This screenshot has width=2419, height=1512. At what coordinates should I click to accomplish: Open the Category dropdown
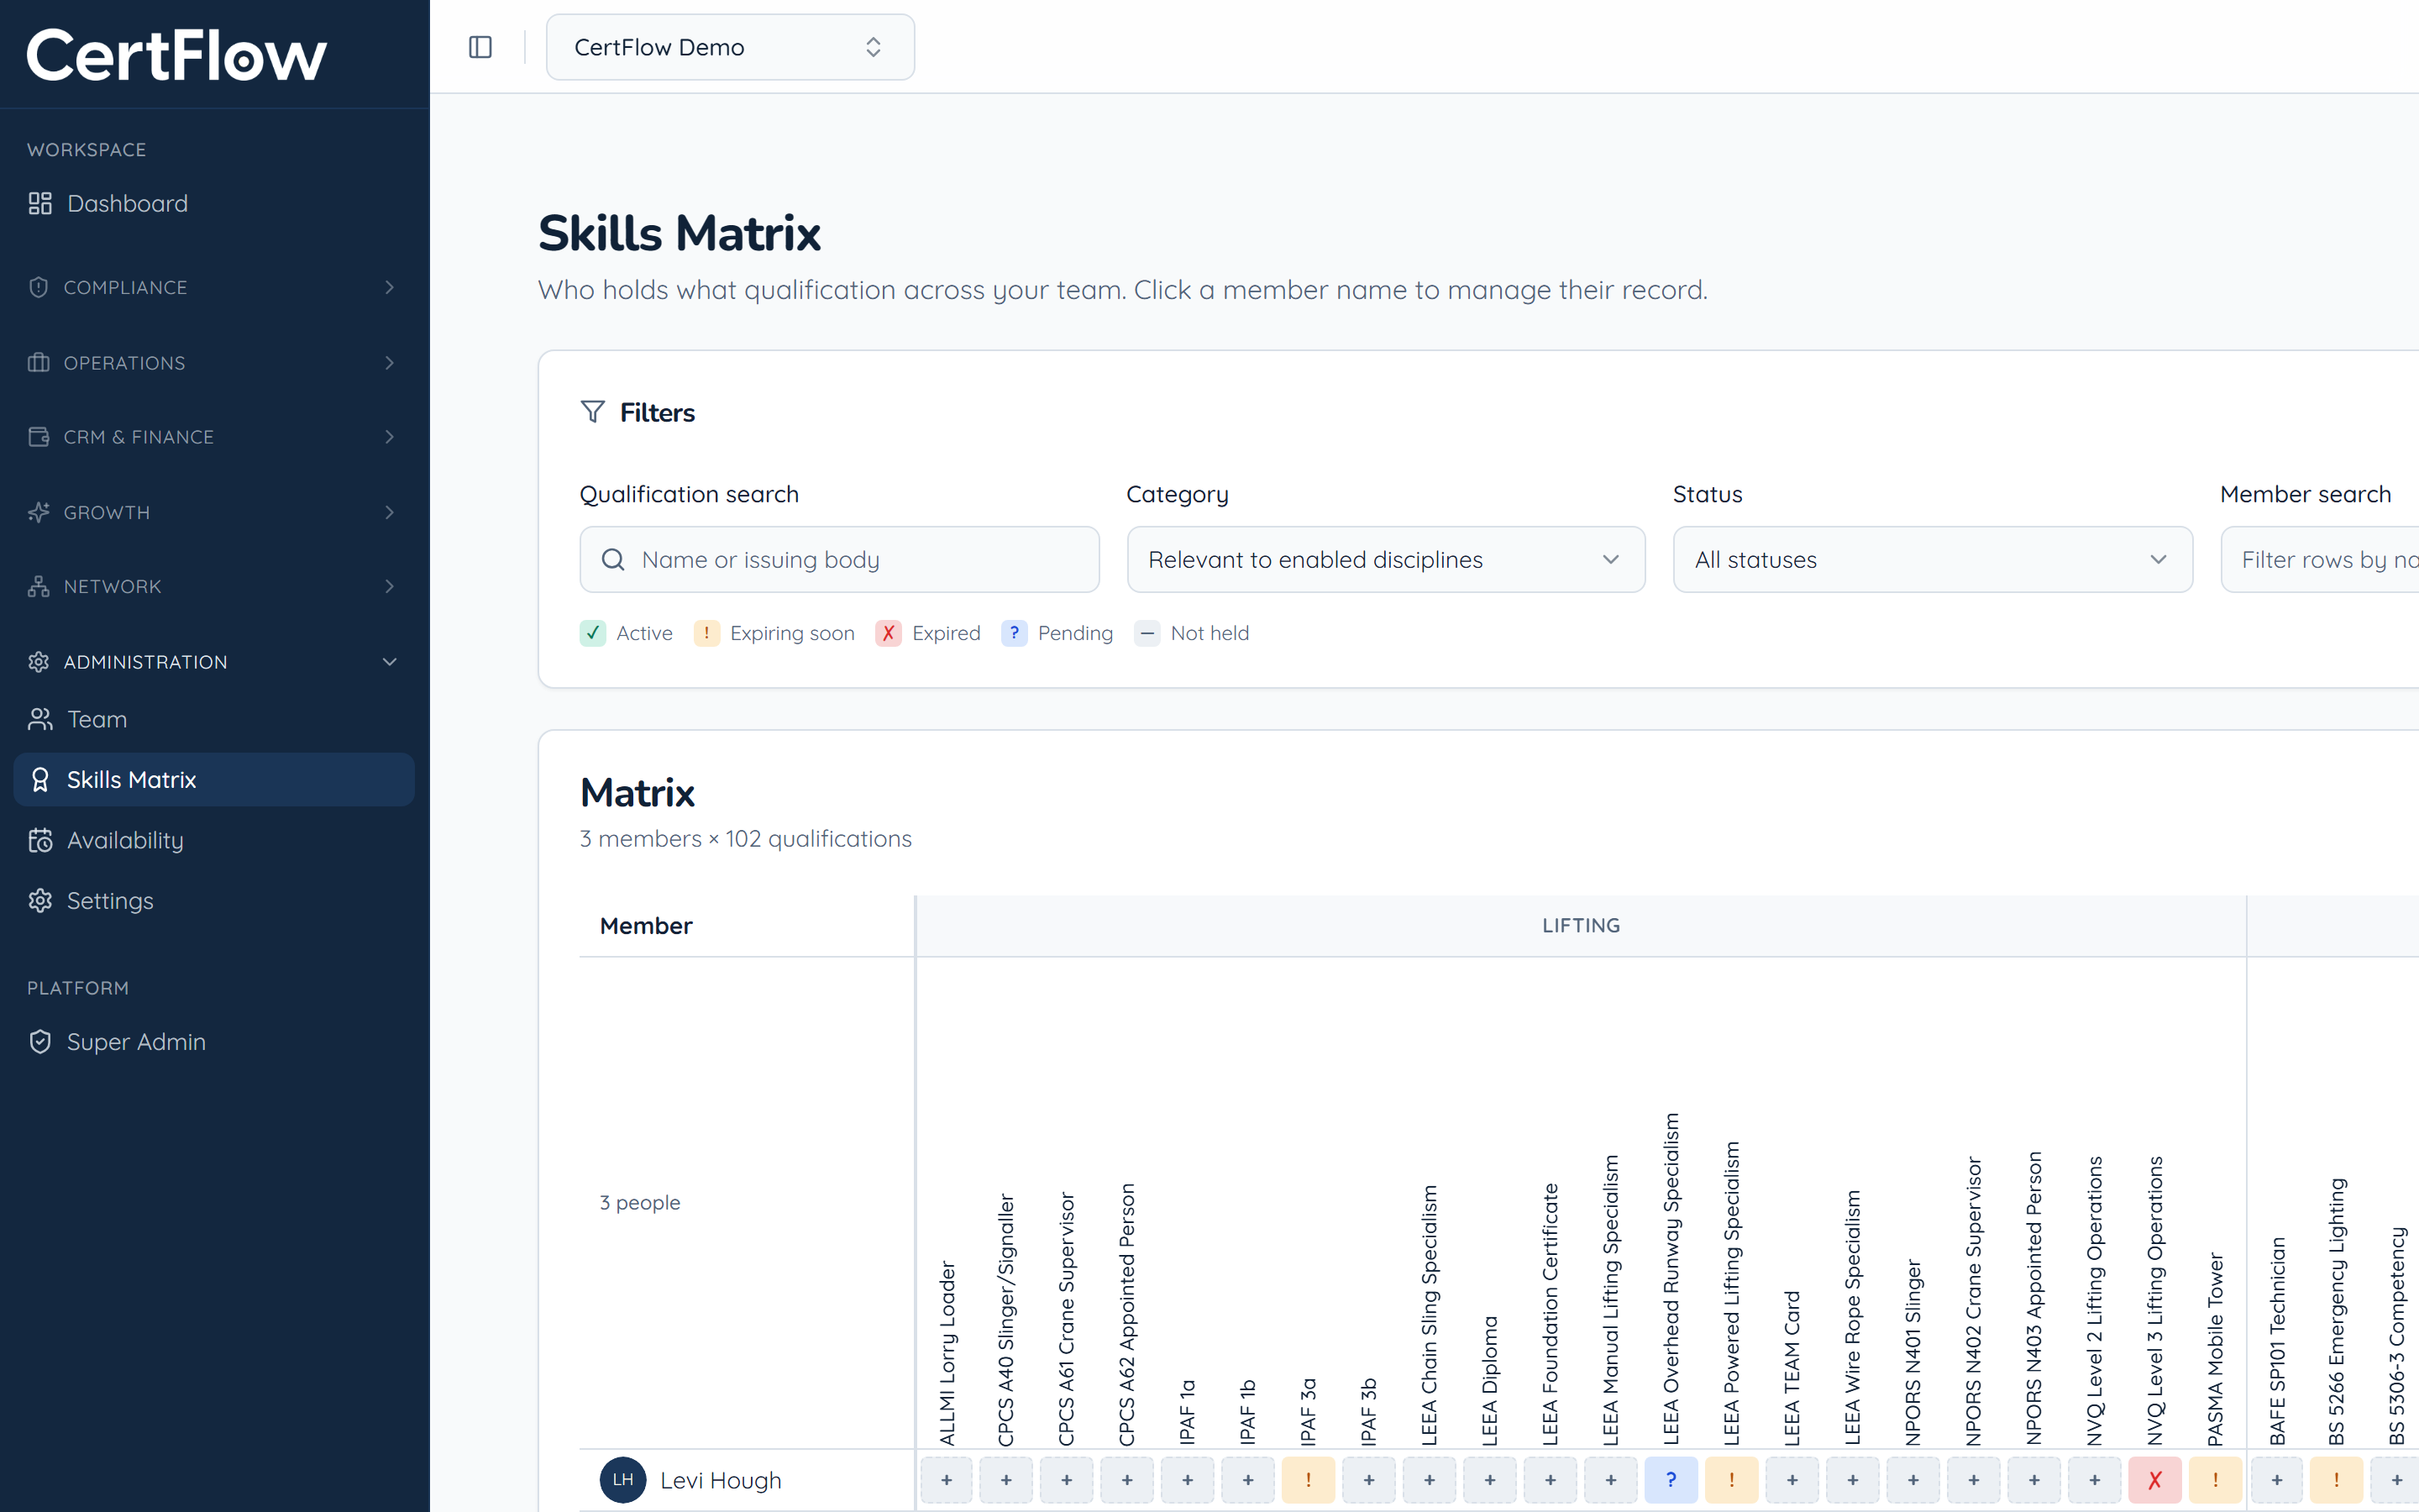[1387, 560]
